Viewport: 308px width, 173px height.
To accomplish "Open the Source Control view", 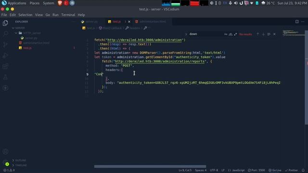I will tap(5, 45).
